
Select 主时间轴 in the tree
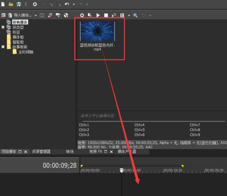pyautogui.click(x=26, y=52)
